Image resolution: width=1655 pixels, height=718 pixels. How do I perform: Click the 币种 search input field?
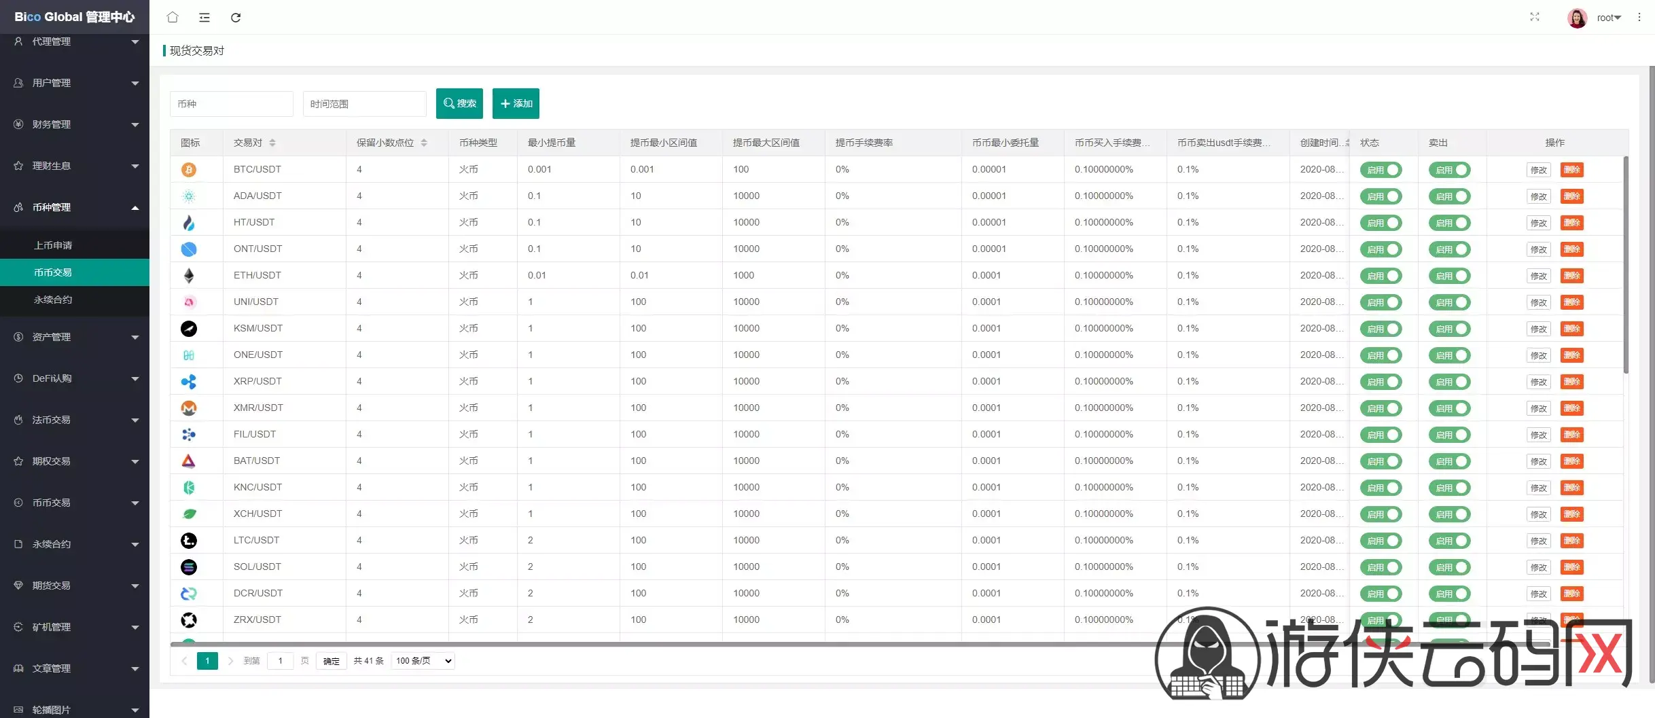[x=231, y=104]
